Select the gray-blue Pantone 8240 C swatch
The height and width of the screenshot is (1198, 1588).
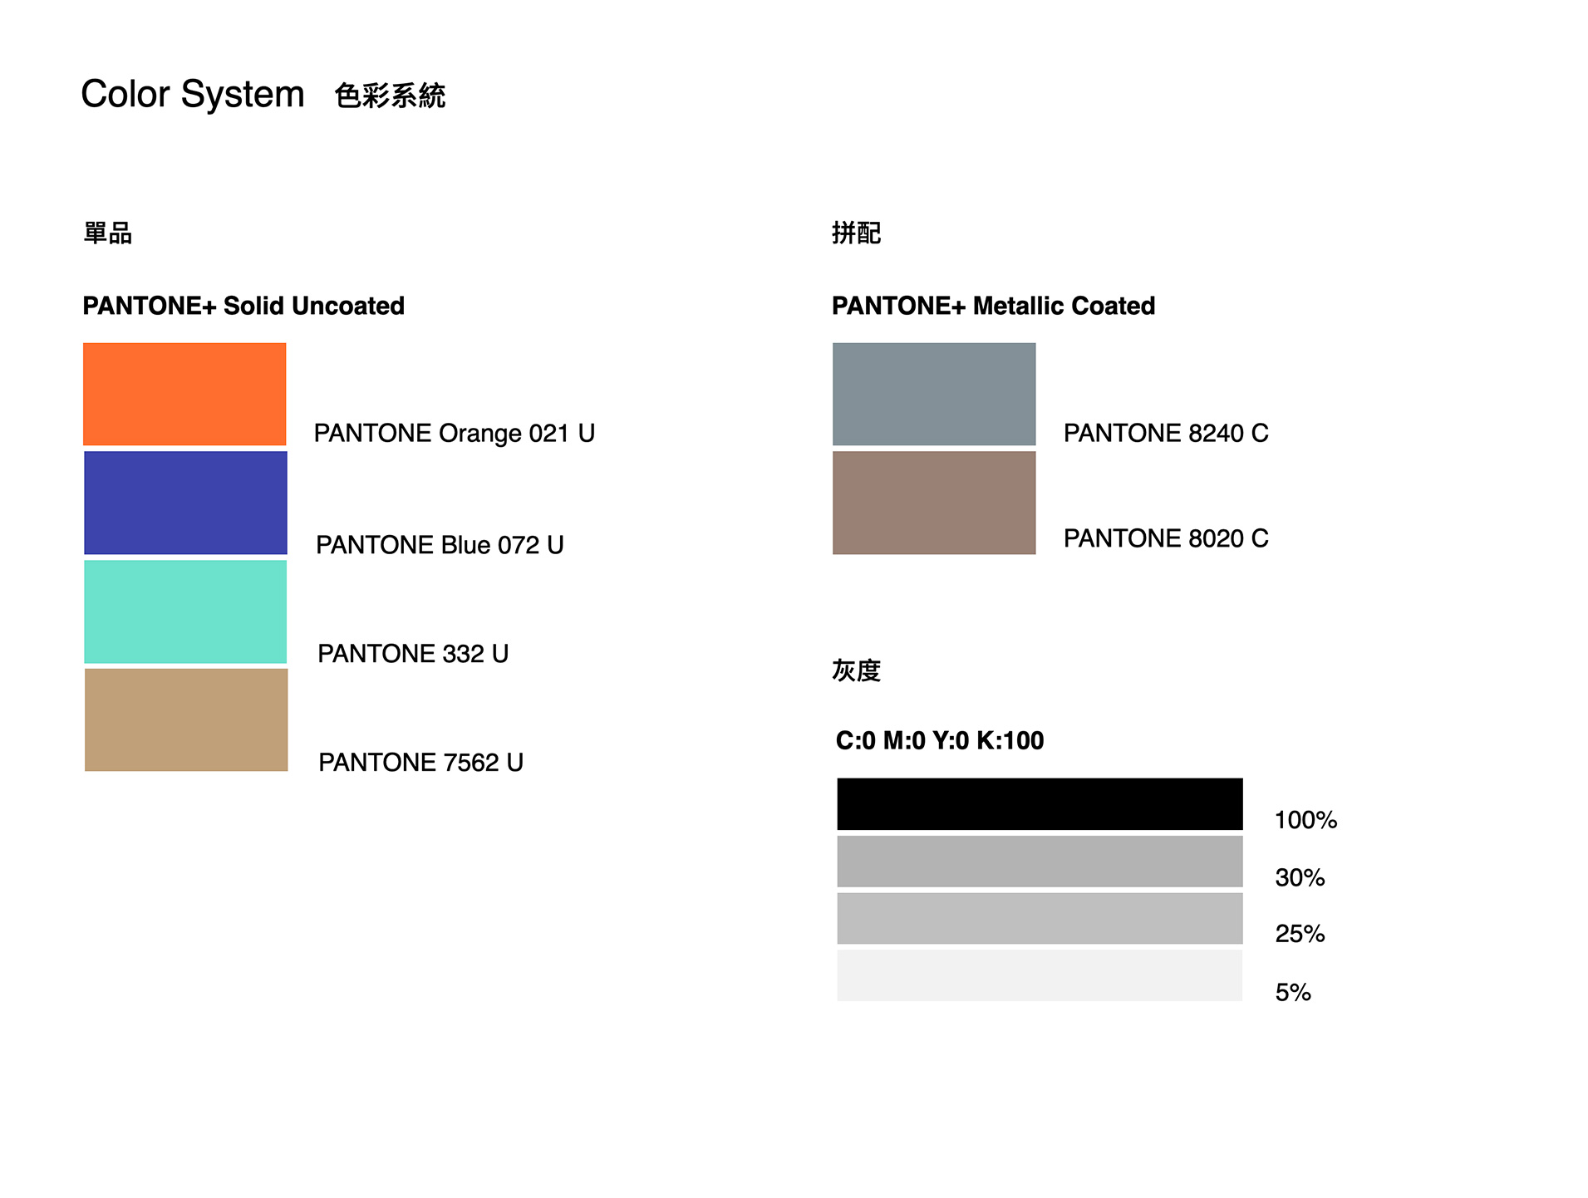click(x=934, y=394)
